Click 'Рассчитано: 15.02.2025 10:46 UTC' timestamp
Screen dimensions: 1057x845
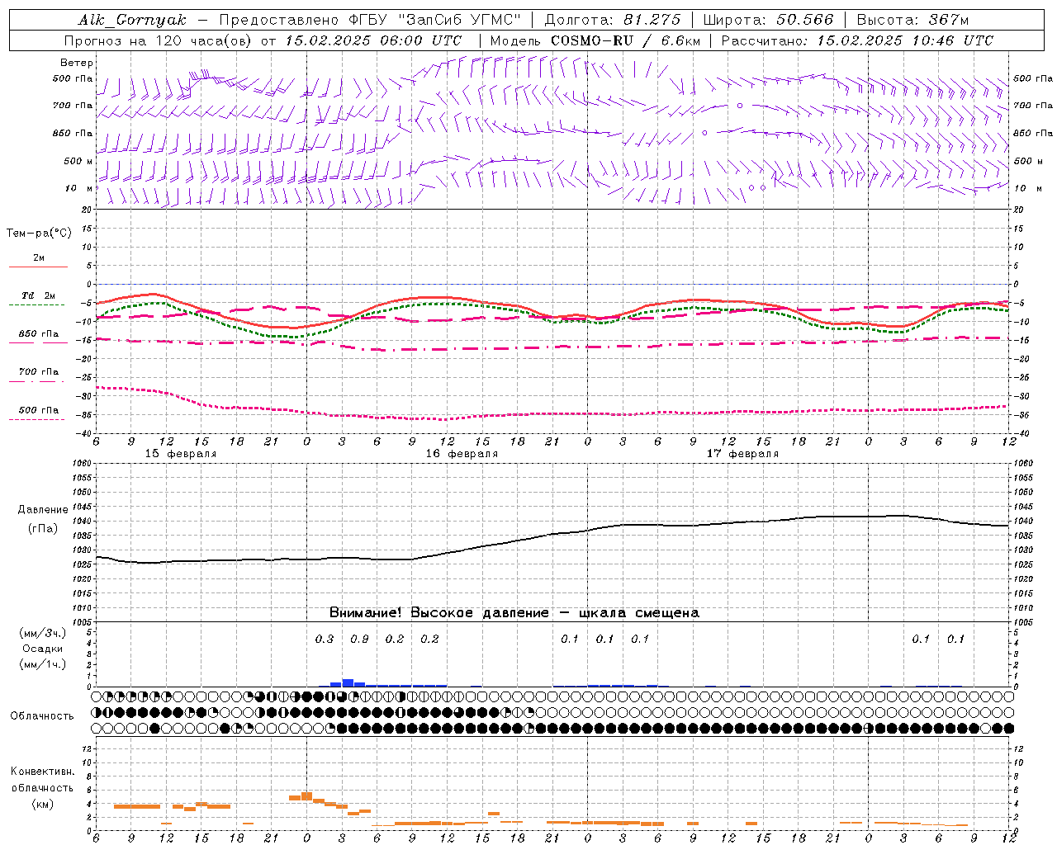click(x=857, y=40)
